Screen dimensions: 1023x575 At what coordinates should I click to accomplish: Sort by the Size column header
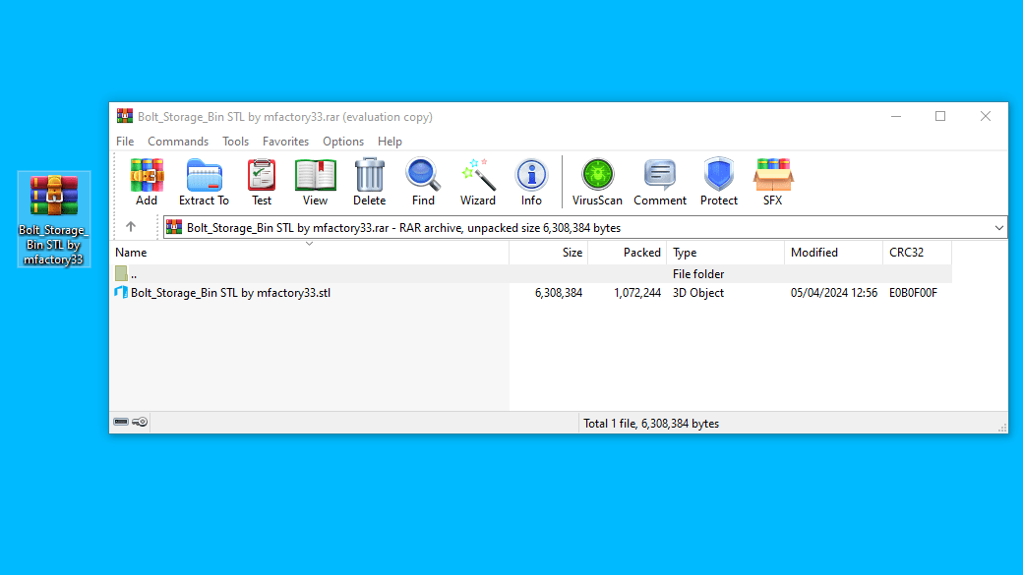pyautogui.click(x=549, y=253)
